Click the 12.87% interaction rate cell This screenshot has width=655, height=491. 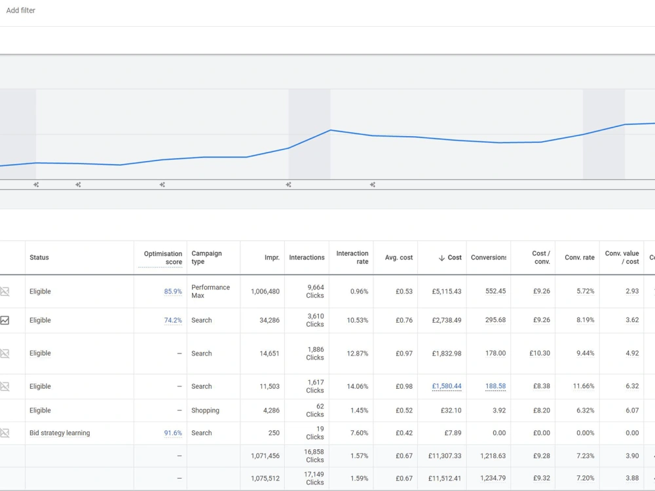pos(358,354)
